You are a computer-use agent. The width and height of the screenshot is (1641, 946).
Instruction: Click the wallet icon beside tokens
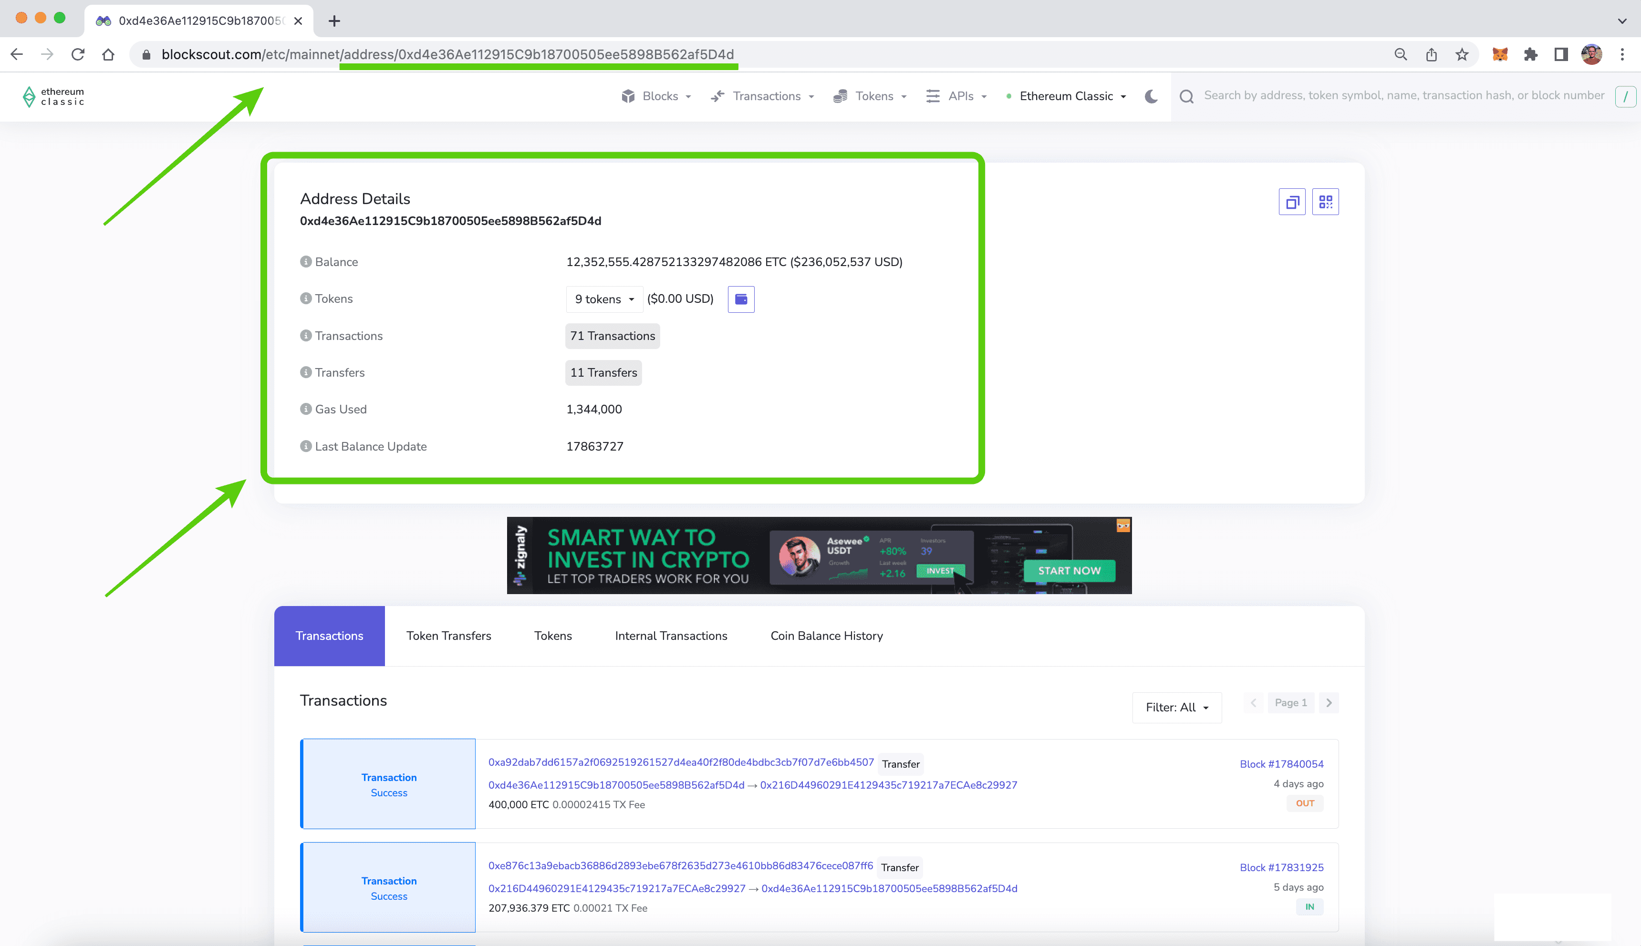point(741,299)
